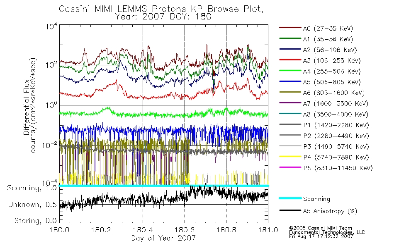Image resolution: width=394 pixels, height=248 pixels.
Task: Click the thick cyan scanning bar in plot
Action: (163, 186)
